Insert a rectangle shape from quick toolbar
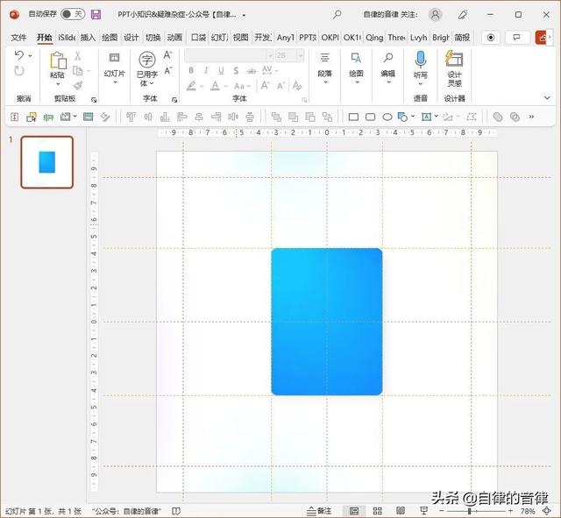This screenshot has width=561, height=518. click(353, 117)
